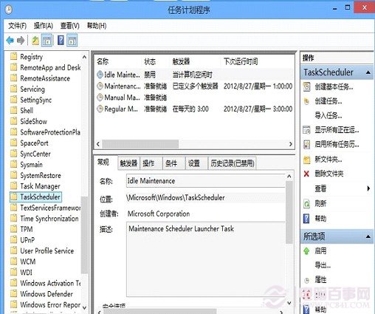Click details pane scrollbar up arrow

(289, 177)
